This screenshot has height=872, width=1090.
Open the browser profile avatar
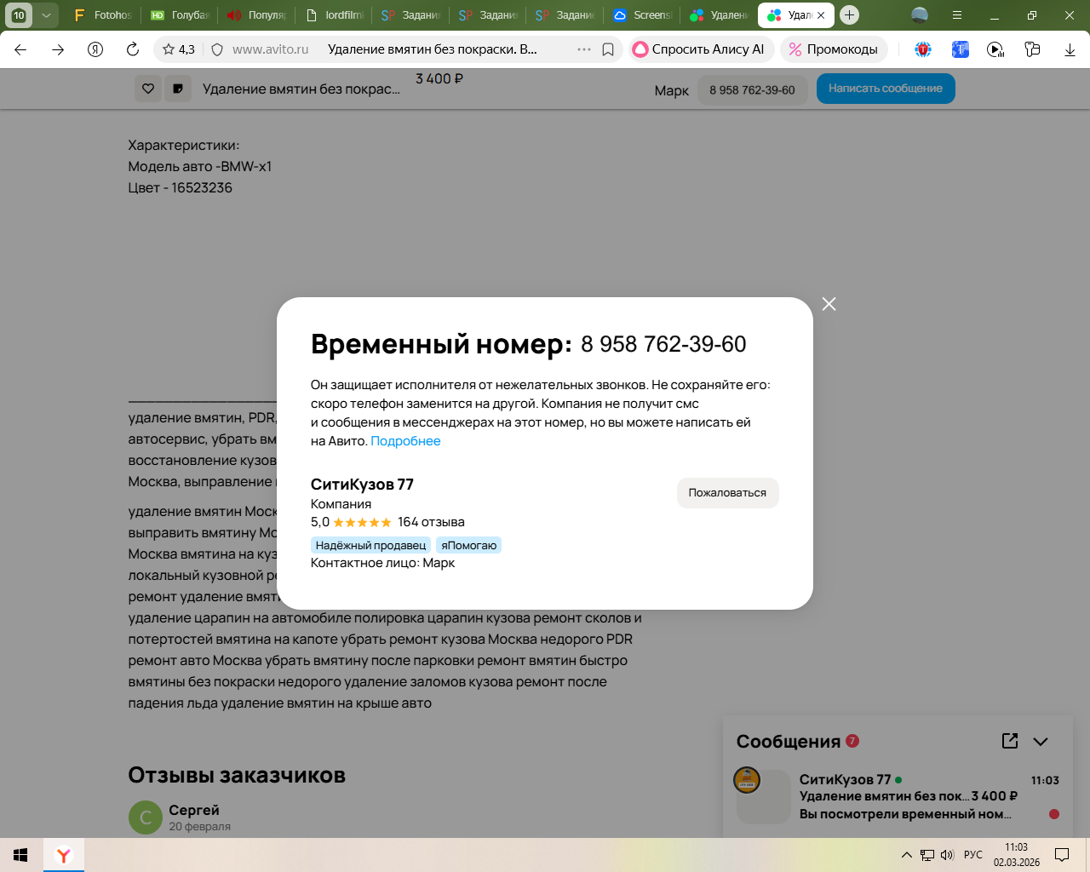tap(920, 15)
